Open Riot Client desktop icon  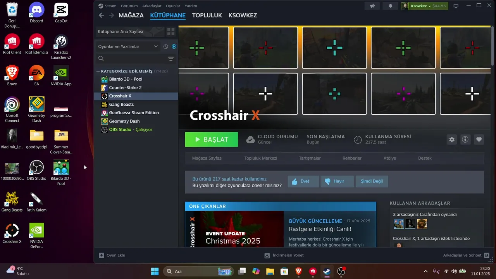tap(12, 44)
